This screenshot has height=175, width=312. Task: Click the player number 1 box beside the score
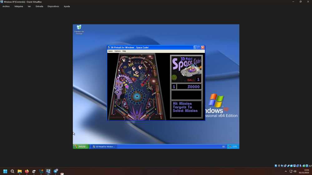click(x=174, y=87)
